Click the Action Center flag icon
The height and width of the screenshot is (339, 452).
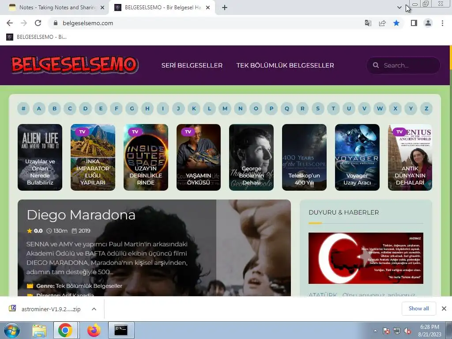point(386,331)
